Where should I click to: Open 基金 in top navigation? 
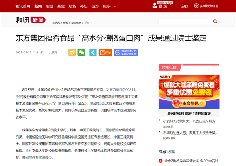pos(61,6)
